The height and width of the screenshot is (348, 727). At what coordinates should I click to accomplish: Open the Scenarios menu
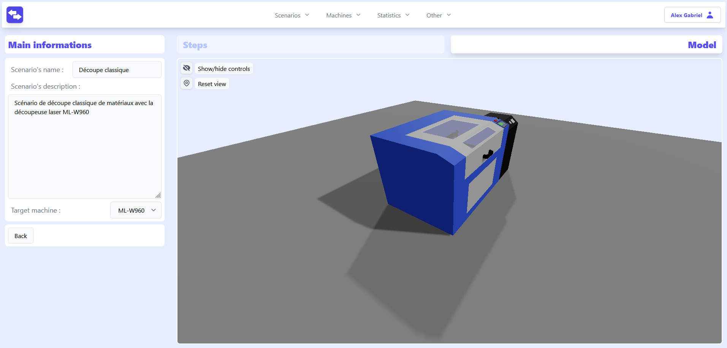[x=291, y=15]
